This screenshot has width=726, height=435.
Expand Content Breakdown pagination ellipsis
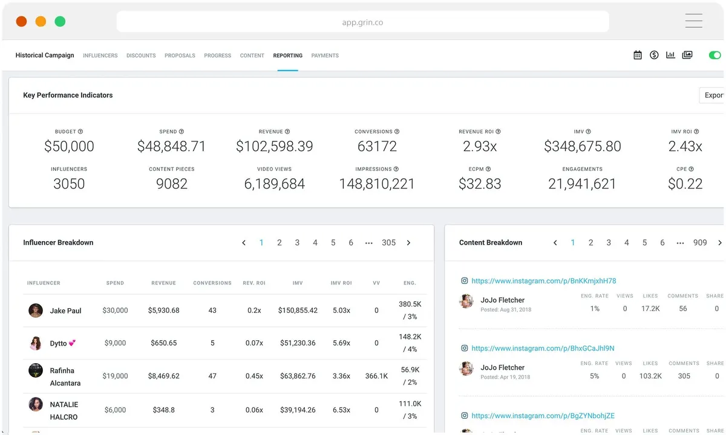[680, 243]
